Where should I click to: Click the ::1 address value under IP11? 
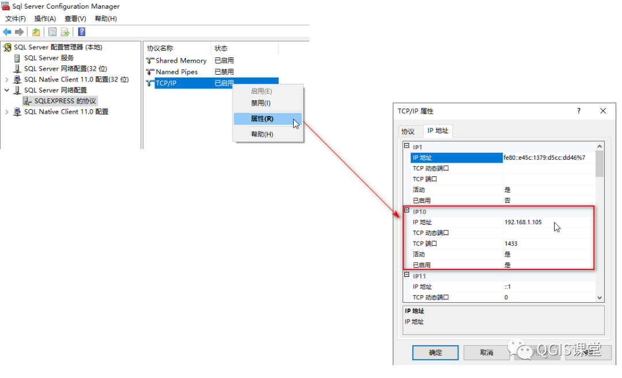tap(507, 287)
